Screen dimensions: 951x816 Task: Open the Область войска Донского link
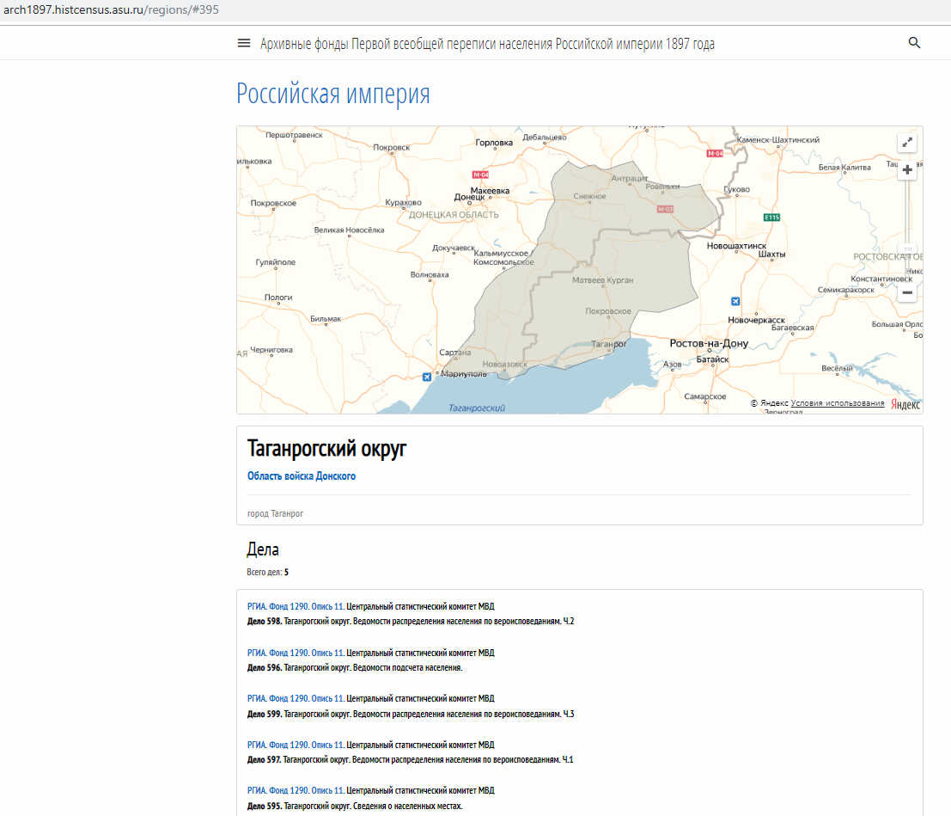coord(301,476)
